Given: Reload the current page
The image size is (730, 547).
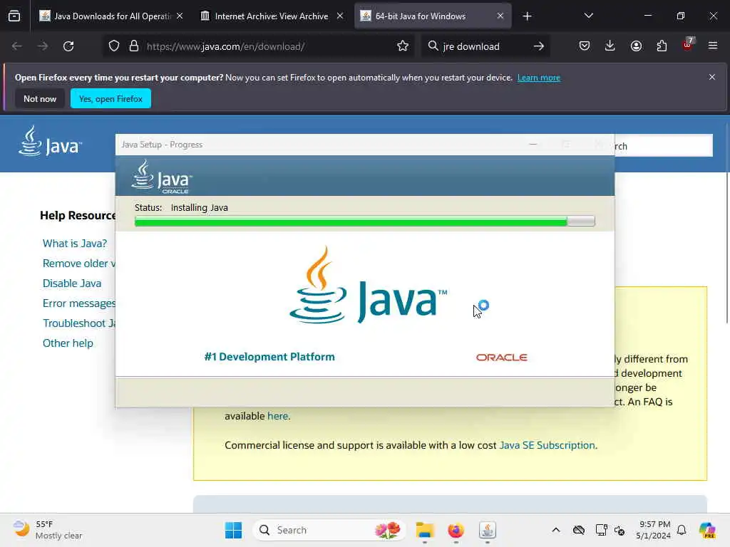Looking at the screenshot, I should (x=68, y=46).
